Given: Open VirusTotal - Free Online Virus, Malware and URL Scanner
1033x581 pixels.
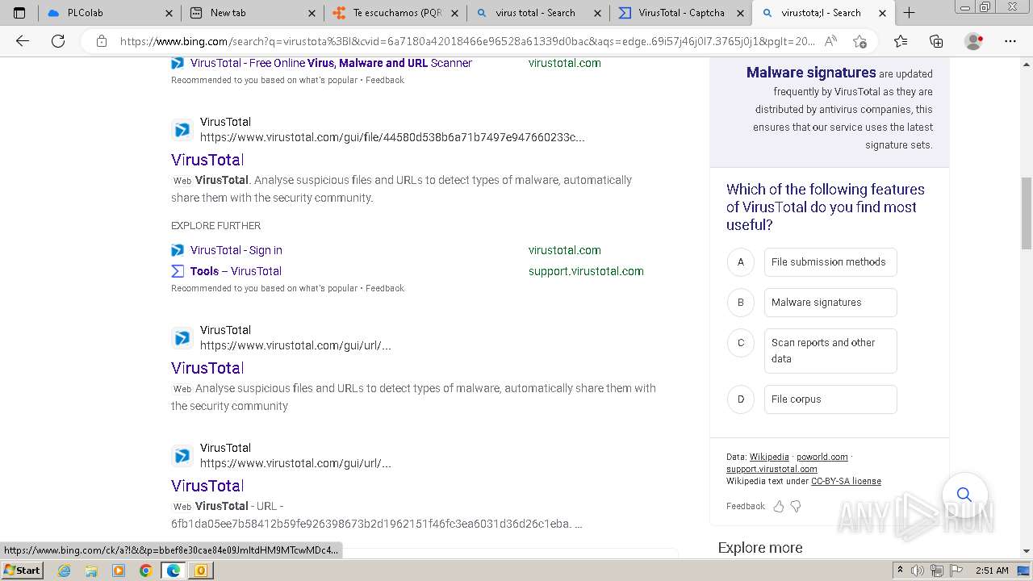Looking at the screenshot, I should tap(331, 63).
